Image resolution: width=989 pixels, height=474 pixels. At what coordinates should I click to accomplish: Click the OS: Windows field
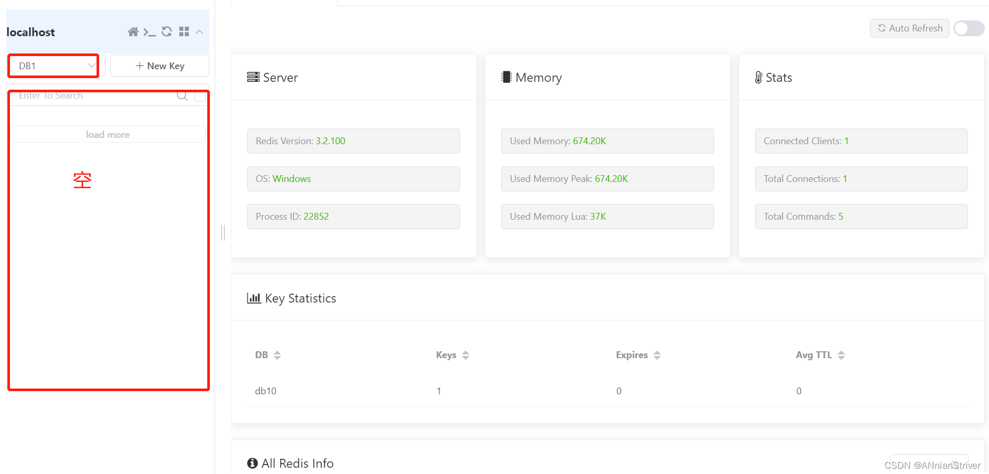point(354,179)
